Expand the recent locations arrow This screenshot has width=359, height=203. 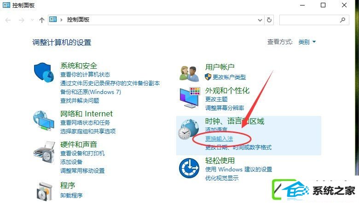32,20
